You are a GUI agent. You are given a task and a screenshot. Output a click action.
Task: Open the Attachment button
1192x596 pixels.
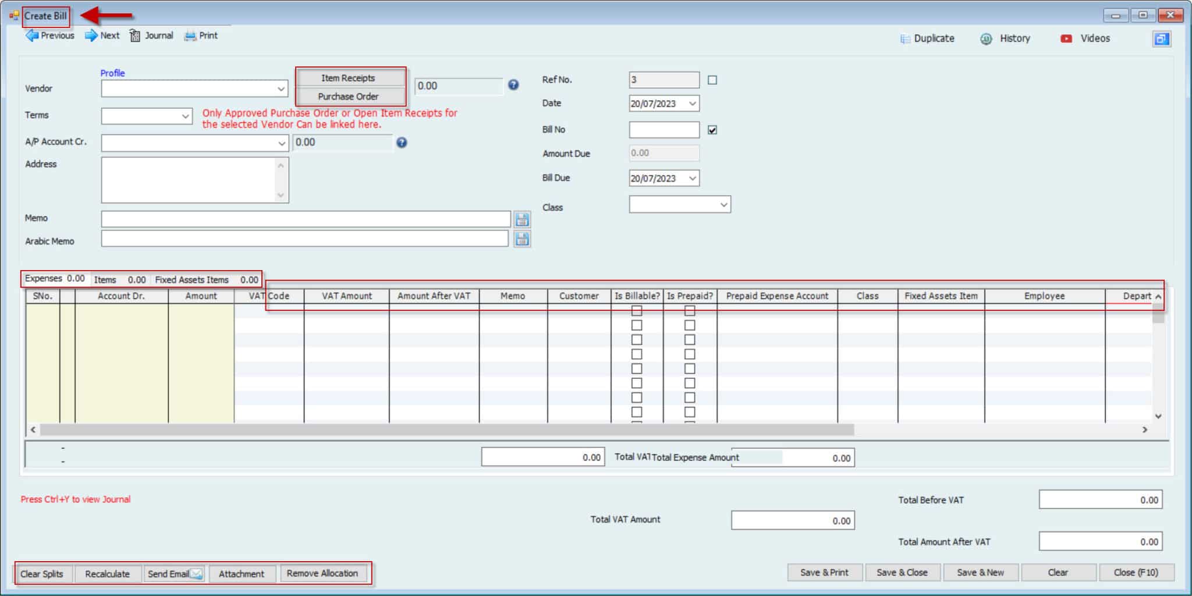pyautogui.click(x=242, y=574)
